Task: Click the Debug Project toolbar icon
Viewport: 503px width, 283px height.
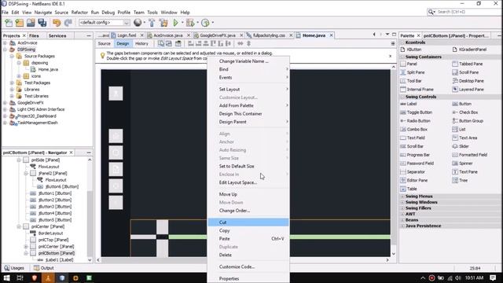Action: [x=190, y=23]
